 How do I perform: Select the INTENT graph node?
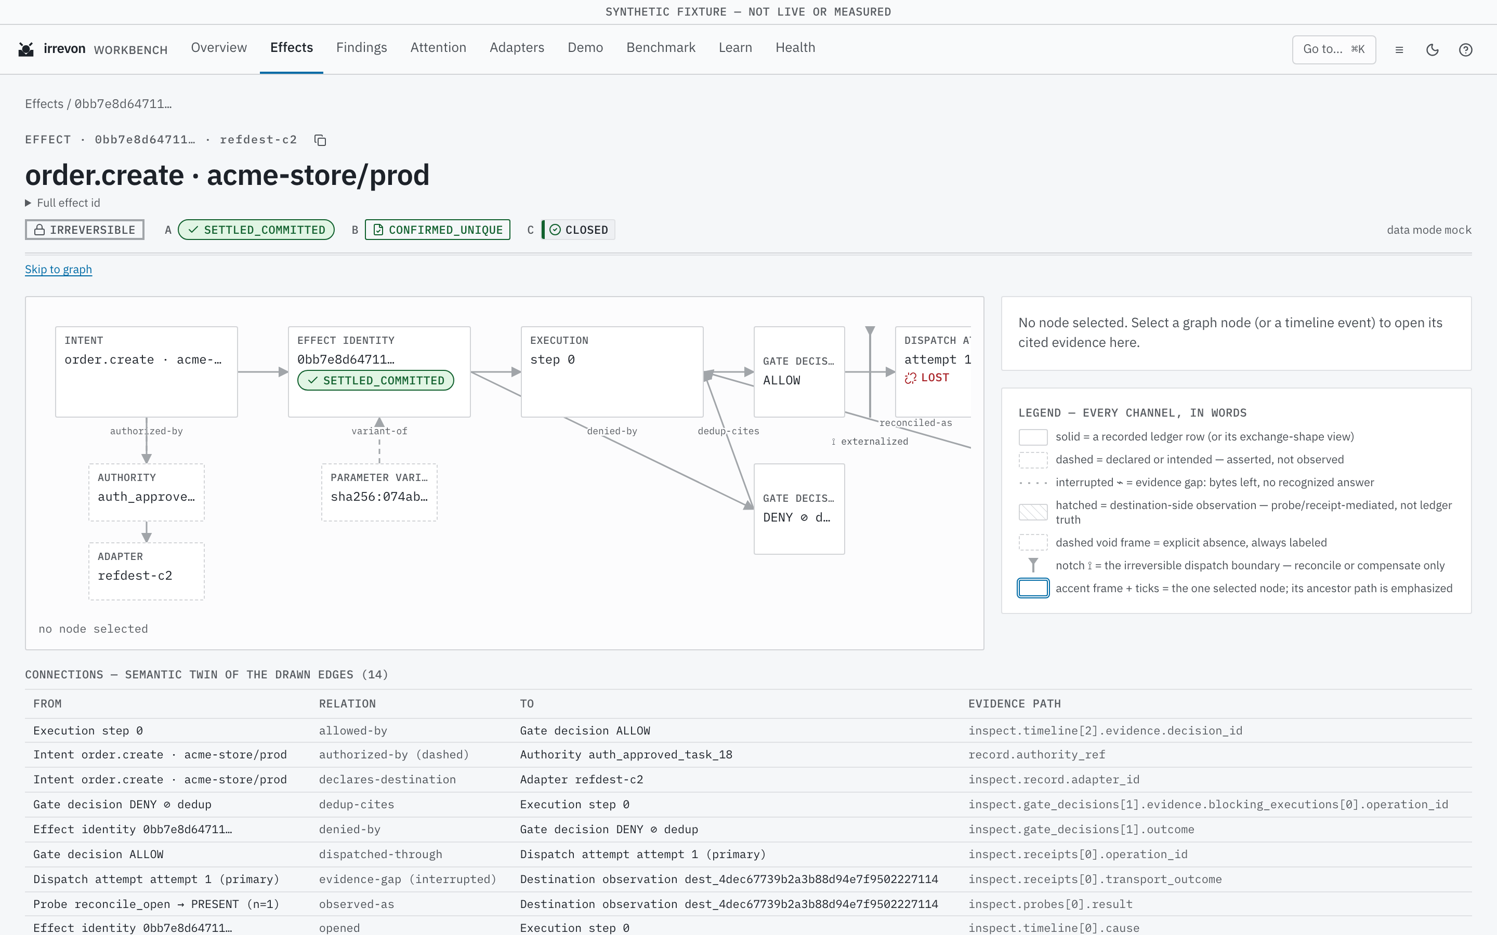147,371
